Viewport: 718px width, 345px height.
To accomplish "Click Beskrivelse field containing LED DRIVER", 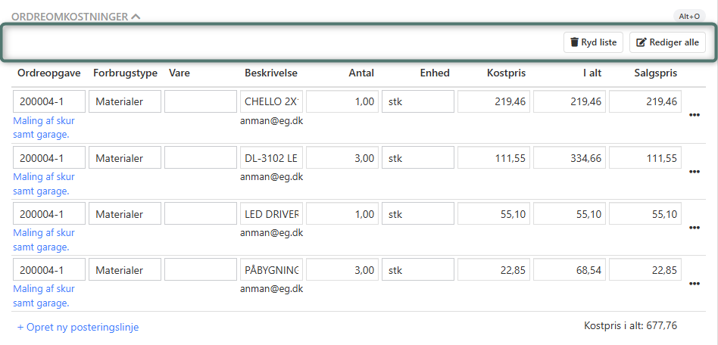I will point(271,214).
